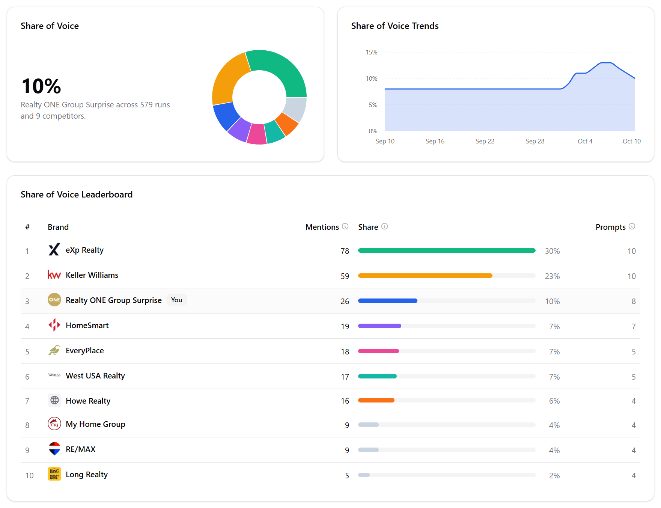Sort by the Share column header
Viewport: 661px width, 508px height.
[368, 227]
